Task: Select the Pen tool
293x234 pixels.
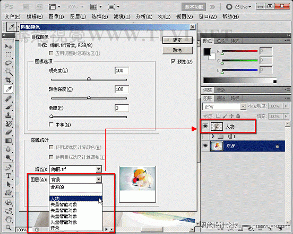Action: coord(8,167)
